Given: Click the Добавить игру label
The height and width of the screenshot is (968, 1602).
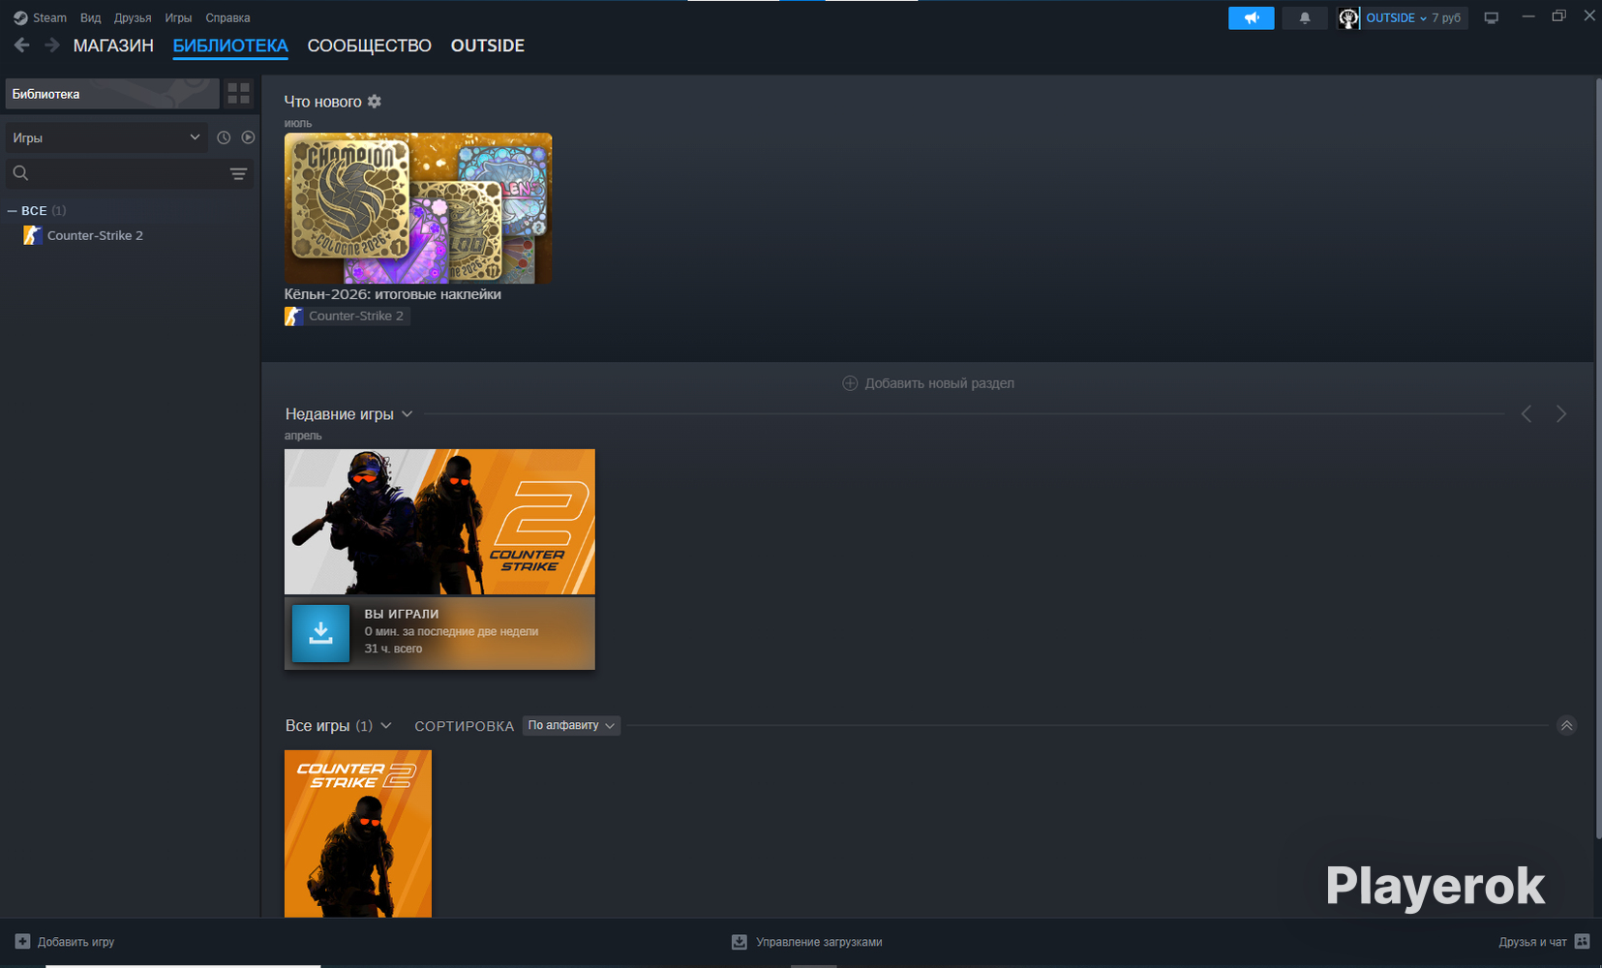Looking at the screenshot, I should coord(76,942).
